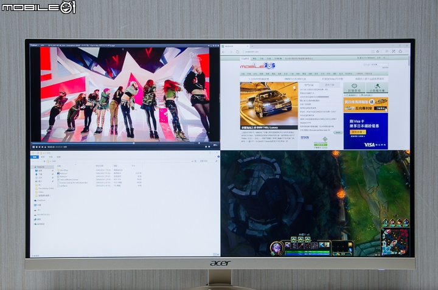Open the Network item in Explorer sidebar

click(38, 219)
